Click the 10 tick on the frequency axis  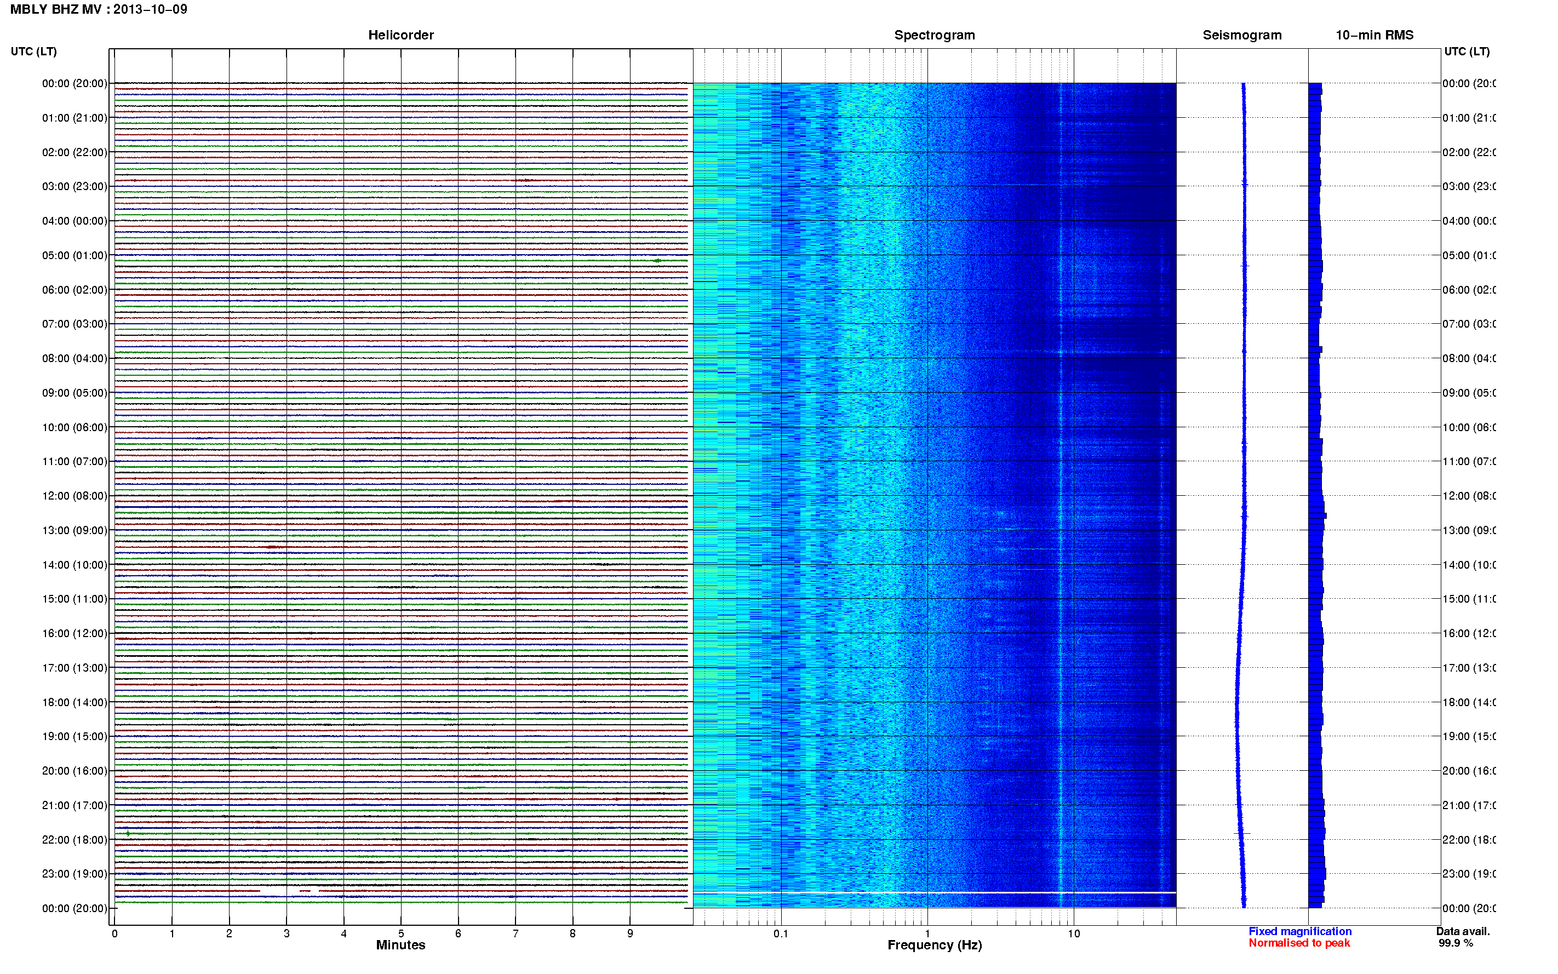[1074, 933]
